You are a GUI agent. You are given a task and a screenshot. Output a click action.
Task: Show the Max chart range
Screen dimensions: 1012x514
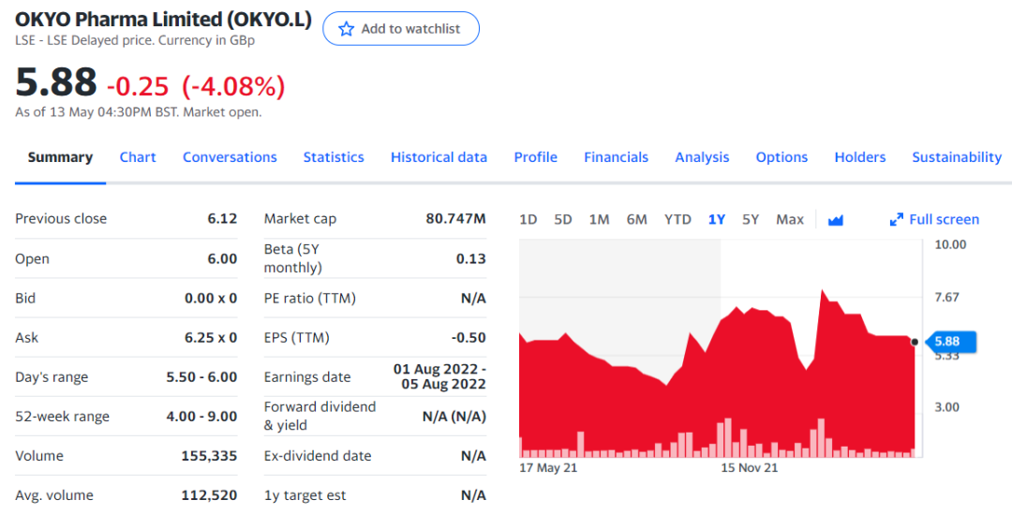[x=790, y=220]
